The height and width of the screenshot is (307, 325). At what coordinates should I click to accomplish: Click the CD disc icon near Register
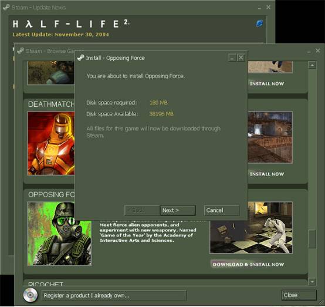(x=31, y=295)
